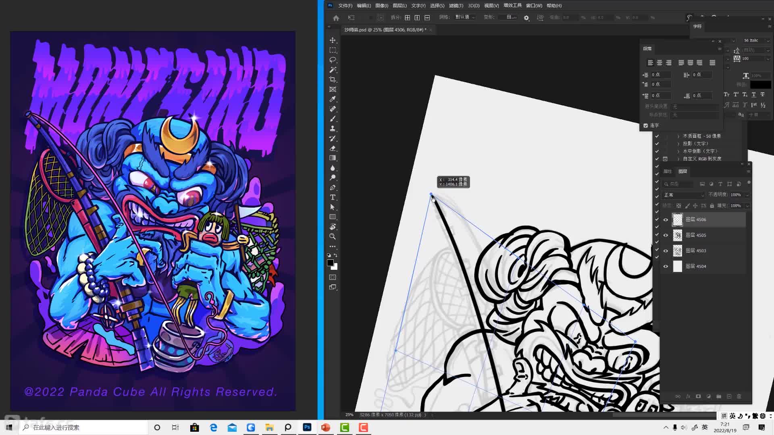774x435 pixels.
Task: Open the 图像(I) menu
Action: (x=381, y=6)
